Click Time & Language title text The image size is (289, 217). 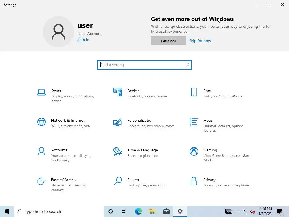(143, 150)
